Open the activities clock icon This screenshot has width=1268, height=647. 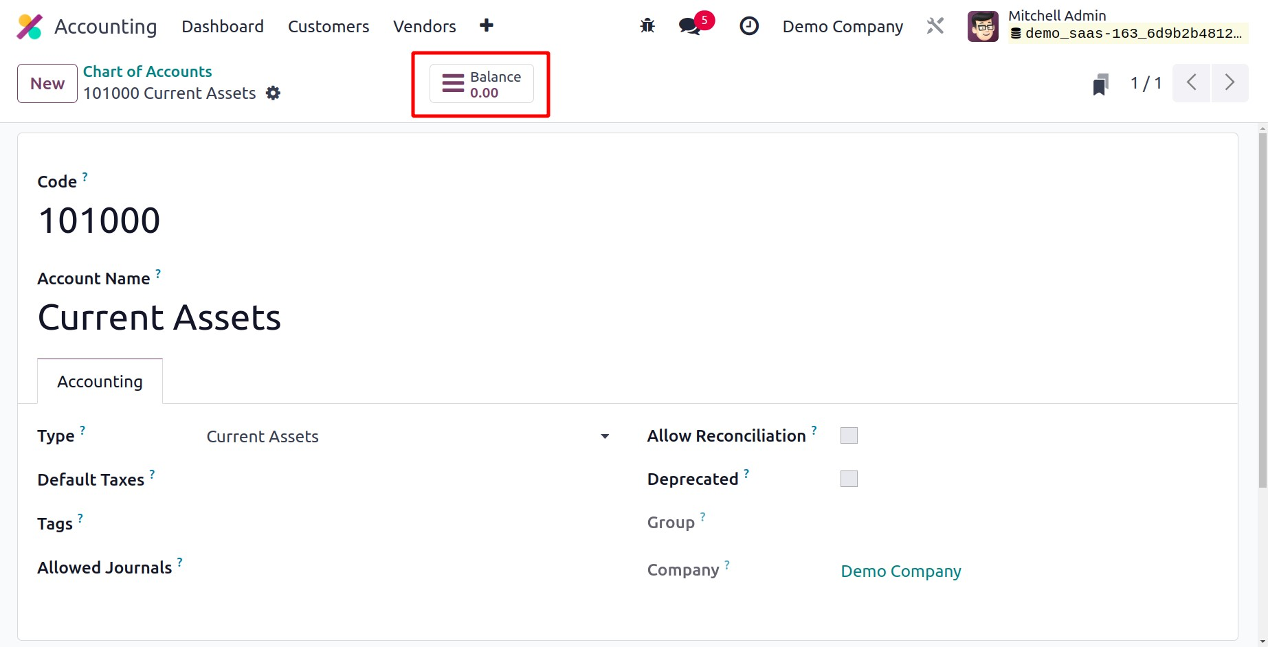(x=748, y=26)
